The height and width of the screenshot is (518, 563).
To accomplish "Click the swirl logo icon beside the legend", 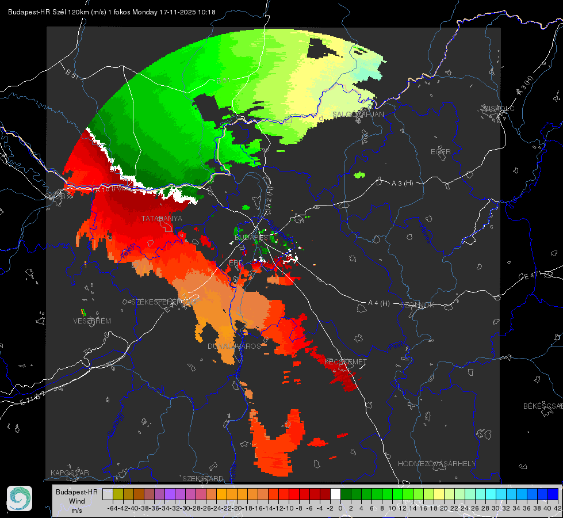I will pyautogui.click(x=20, y=498).
